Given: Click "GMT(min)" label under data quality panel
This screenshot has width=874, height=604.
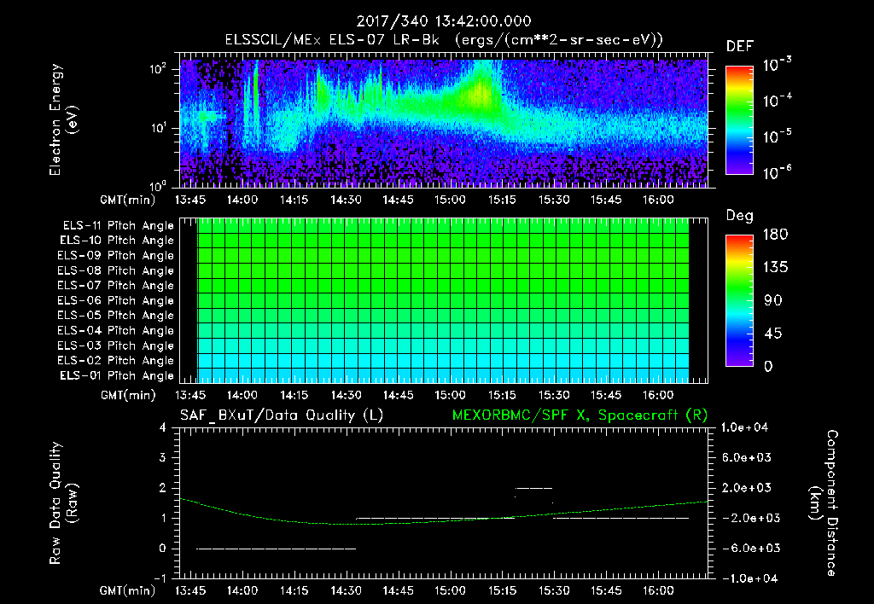Looking at the screenshot, I should point(128,591).
